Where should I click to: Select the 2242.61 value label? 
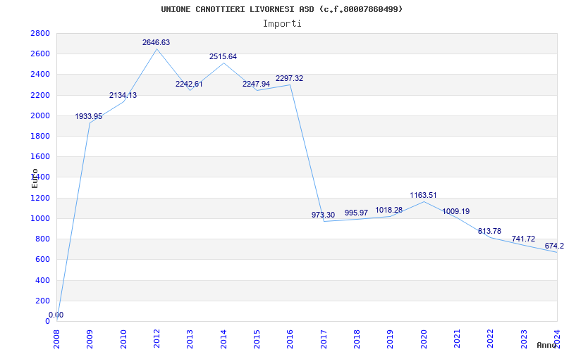coord(189,84)
